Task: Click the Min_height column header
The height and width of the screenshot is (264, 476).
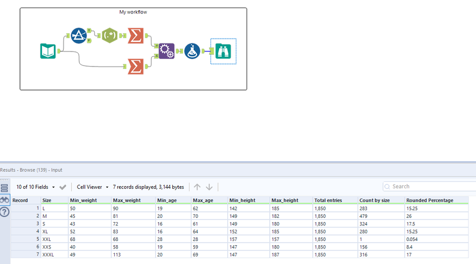Action: [249, 200]
